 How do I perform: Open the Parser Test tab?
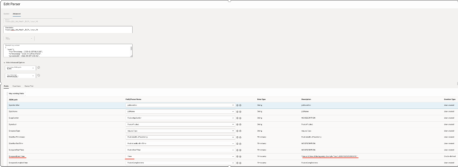pyautogui.click(x=29, y=86)
